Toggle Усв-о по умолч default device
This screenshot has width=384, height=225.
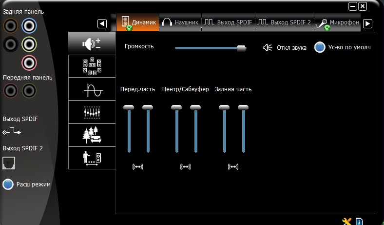coord(320,47)
